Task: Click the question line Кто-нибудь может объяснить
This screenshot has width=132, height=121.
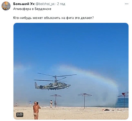Action: click(53, 18)
